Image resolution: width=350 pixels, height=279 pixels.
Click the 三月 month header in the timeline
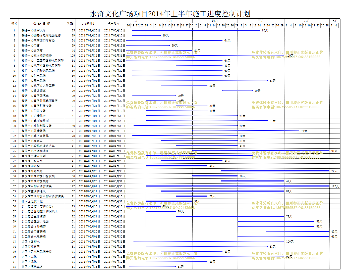[169, 21]
